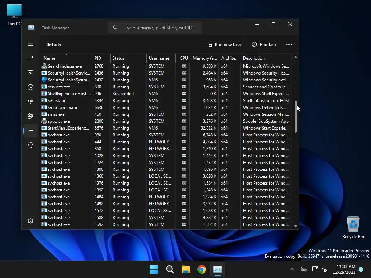Select the smartscreen.exe process
Screen dimensions: 371x278
166,107
